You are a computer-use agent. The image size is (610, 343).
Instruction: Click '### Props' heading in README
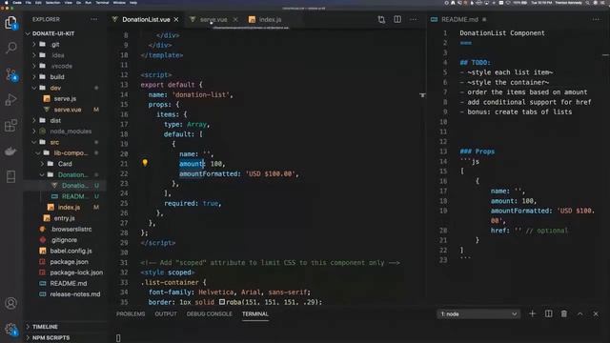[477, 151]
